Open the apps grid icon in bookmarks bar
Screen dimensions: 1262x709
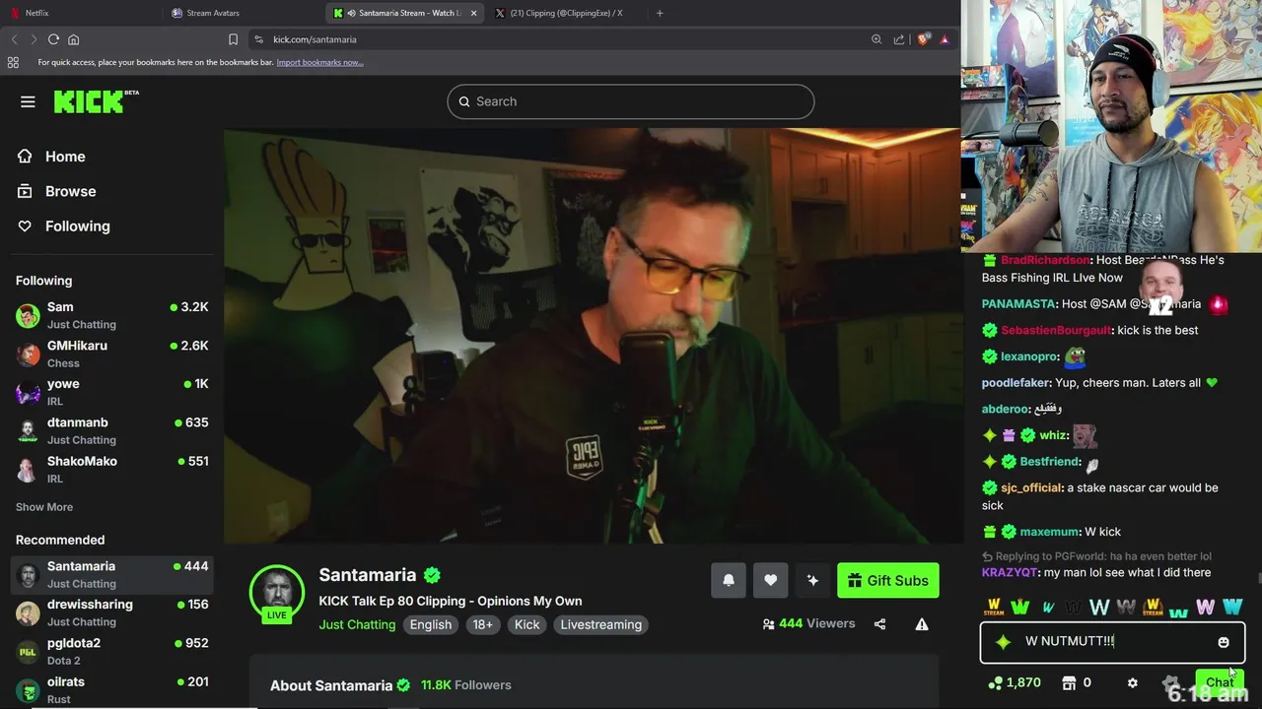(x=13, y=62)
